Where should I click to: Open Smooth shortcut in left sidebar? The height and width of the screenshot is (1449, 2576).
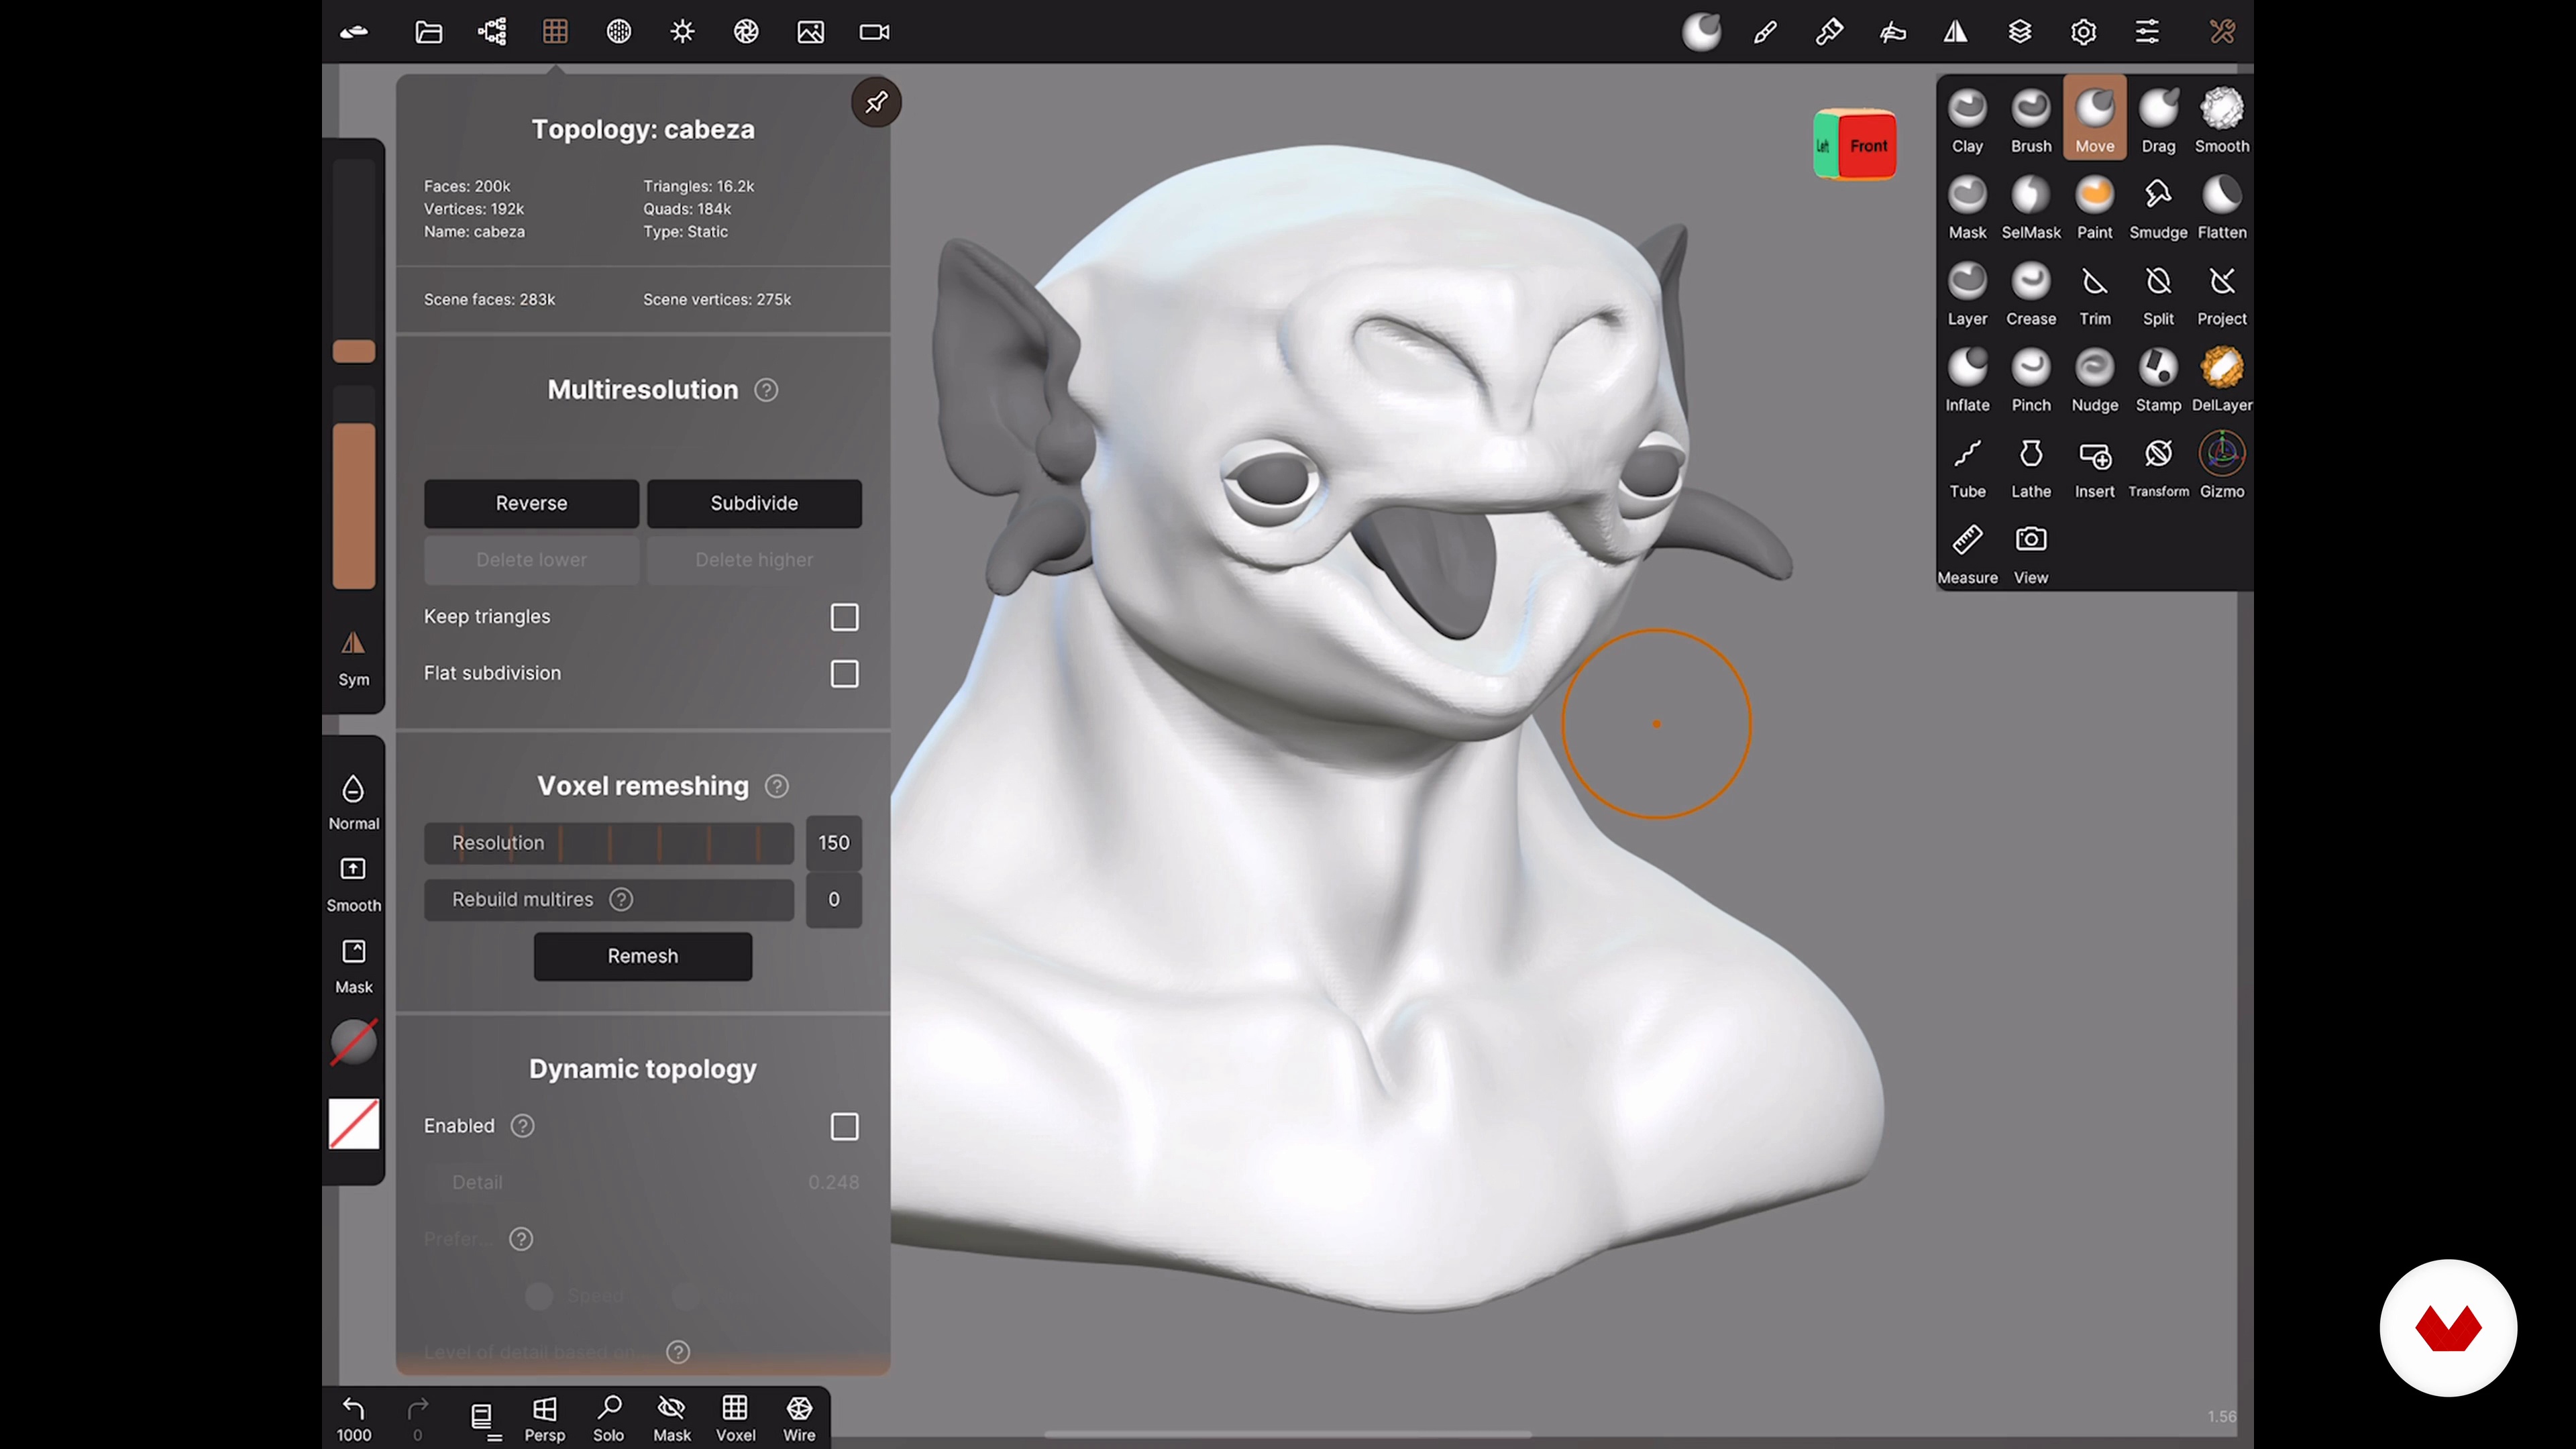(x=353, y=884)
